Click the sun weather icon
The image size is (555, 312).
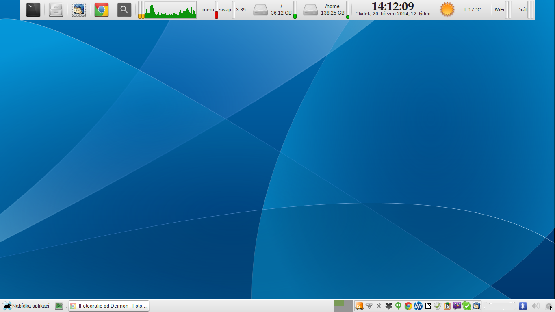click(447, 9)
